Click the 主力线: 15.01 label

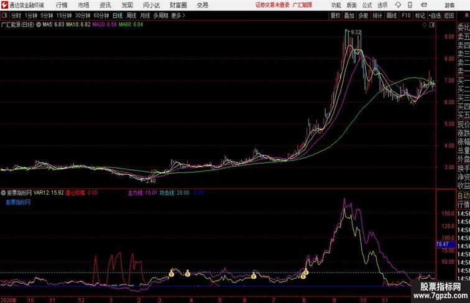tap(142, 193)
